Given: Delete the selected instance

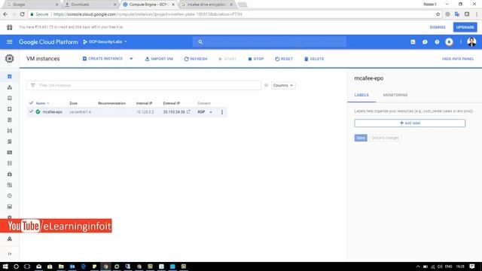Looking at the screenshot, I should point(314,59).
